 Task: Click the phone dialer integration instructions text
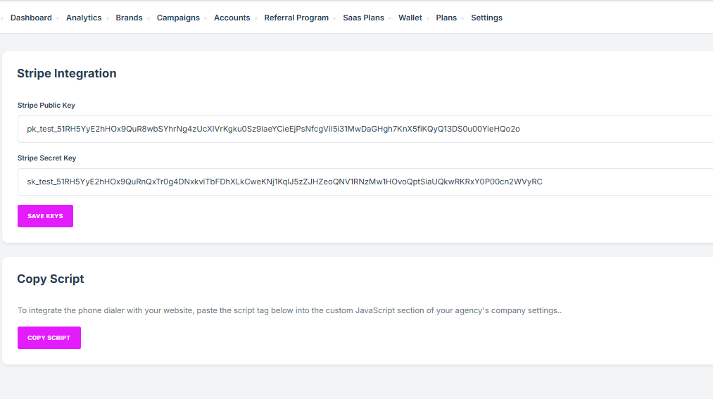(290, 311)
